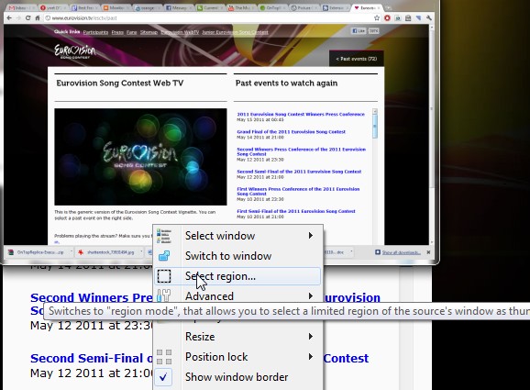
Task: Expand the shutterstock jpg download arrow
Action: (x=141, y=251)
